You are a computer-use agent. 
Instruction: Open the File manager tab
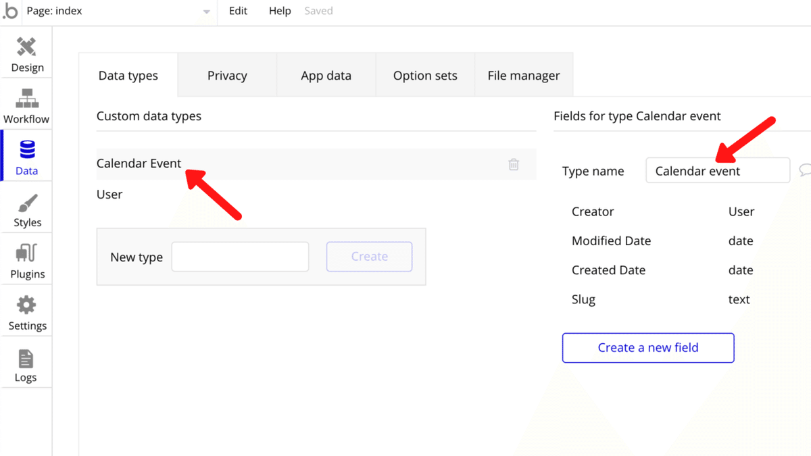coord(524,76)
